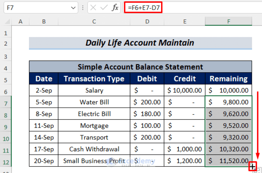Select the '11-Sep' date cell
This screenshot has height=173, width=262.
(x=44, y=125)
